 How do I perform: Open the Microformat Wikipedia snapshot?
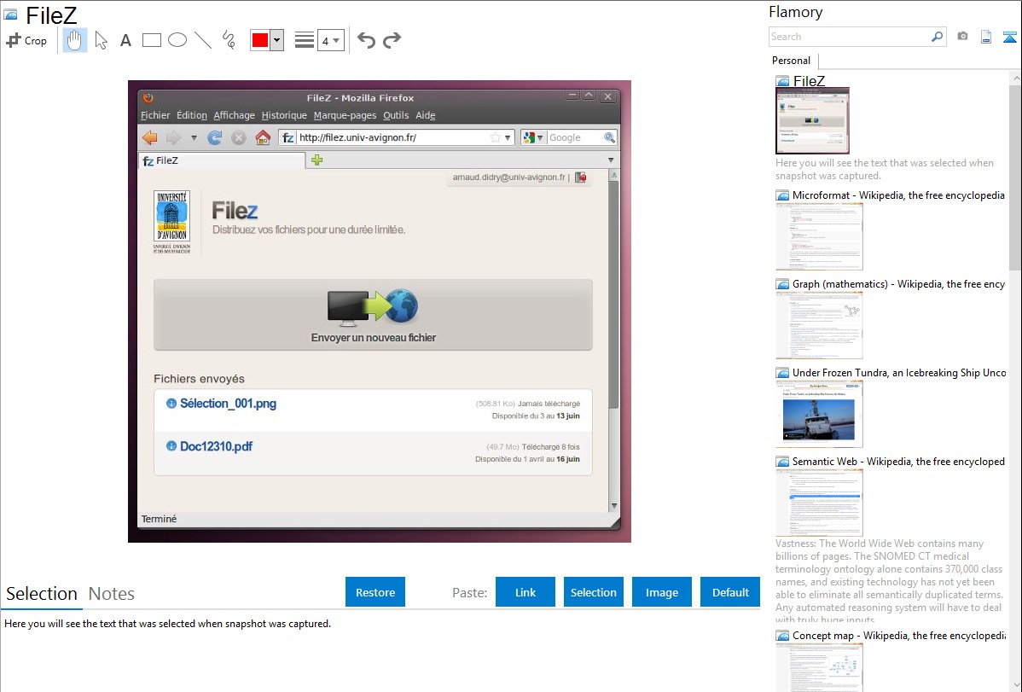(819, 236)
